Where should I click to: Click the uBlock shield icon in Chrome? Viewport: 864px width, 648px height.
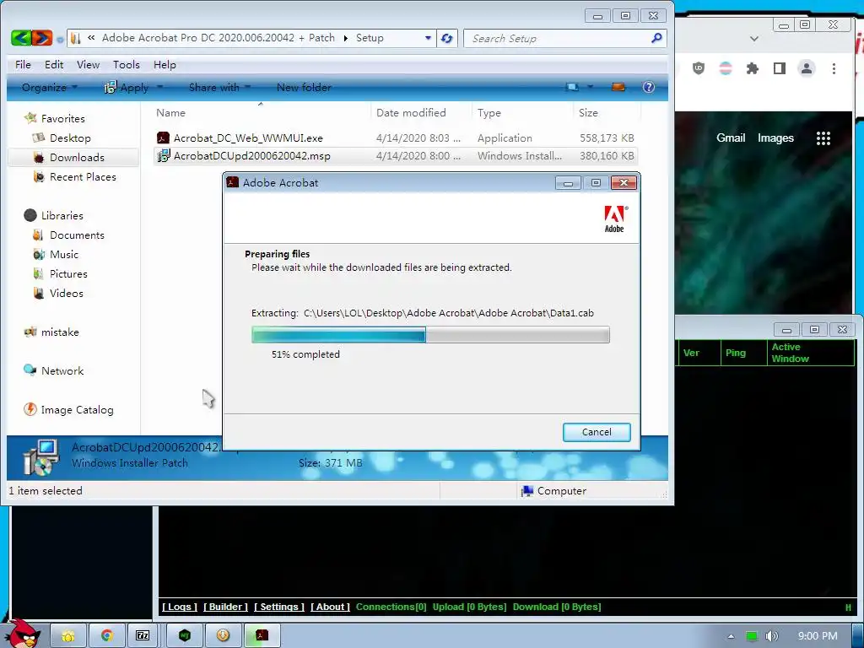tap(699, 68)
